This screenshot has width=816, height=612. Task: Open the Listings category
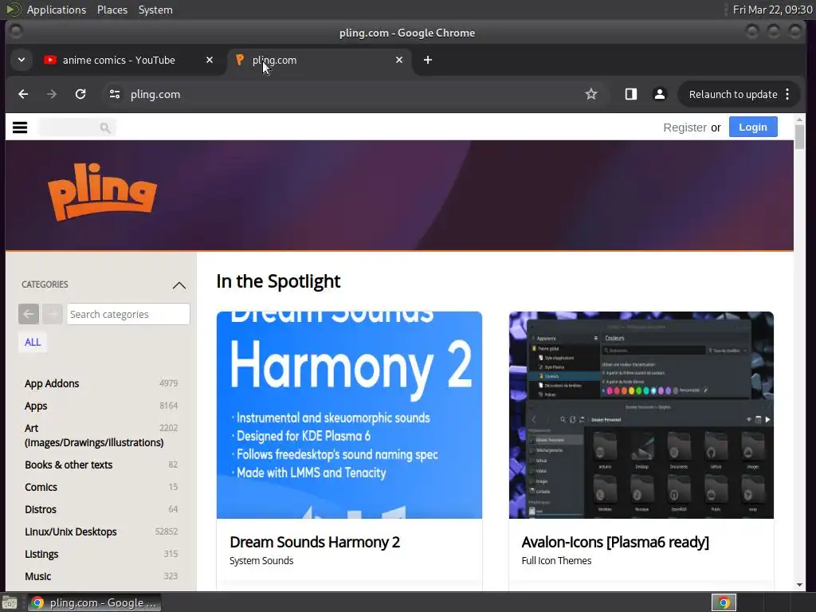41,555
